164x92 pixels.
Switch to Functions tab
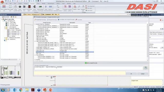click(x=79, y=20)
